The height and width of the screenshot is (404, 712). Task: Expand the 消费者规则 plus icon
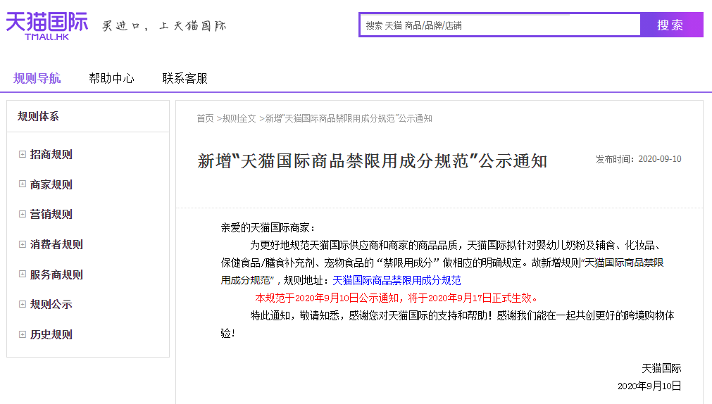[23, 244]
